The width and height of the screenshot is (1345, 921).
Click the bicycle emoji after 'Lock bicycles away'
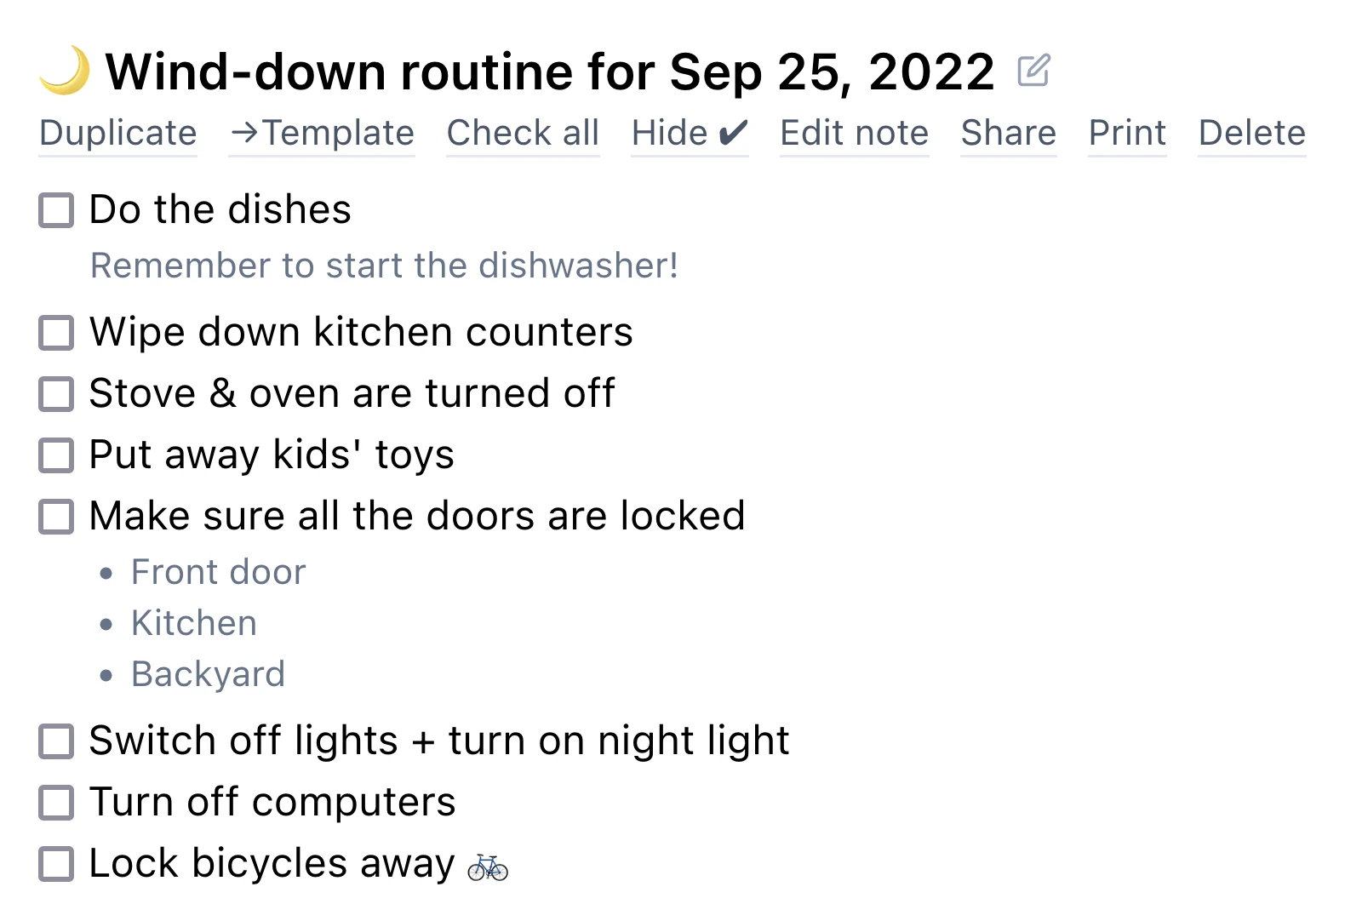tap(487, 866)
